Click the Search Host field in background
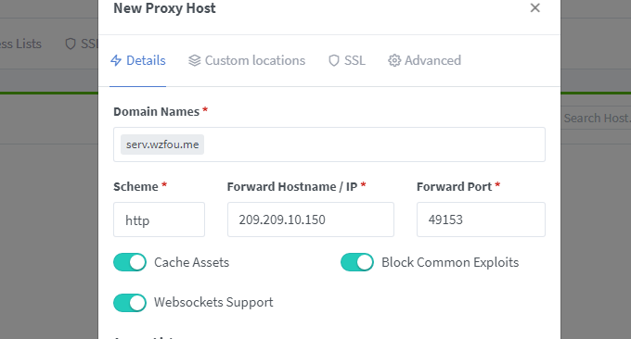631x339 pixels. 596,118
